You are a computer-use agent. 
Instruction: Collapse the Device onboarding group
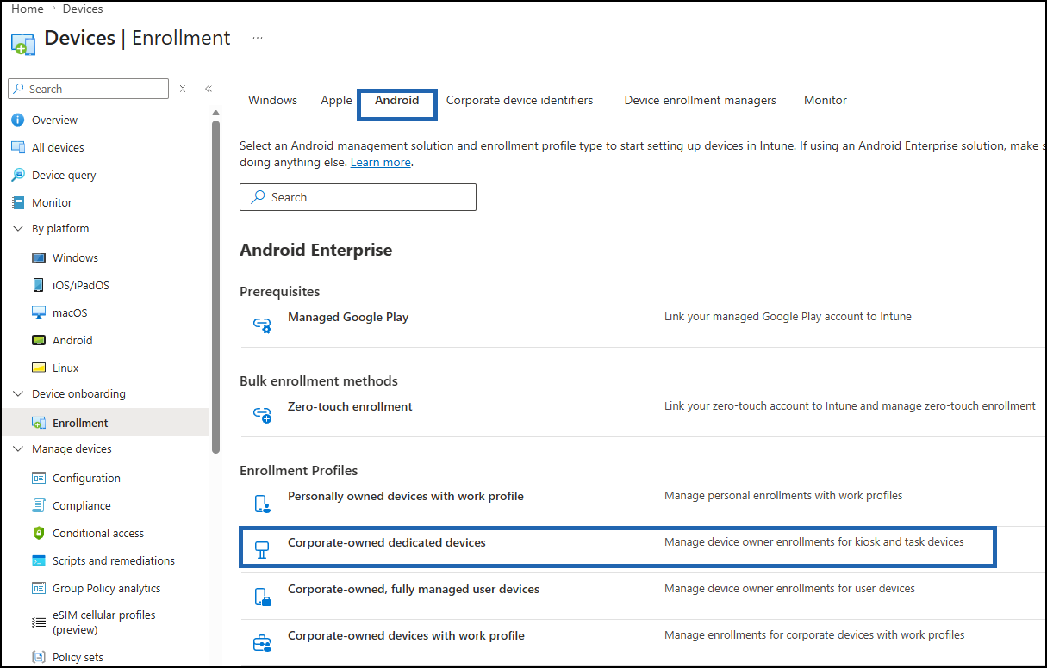[x=17, y=394]
